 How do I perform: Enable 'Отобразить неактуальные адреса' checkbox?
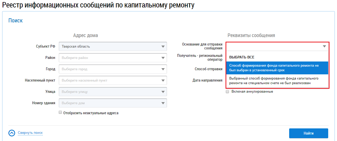point(60,112)
